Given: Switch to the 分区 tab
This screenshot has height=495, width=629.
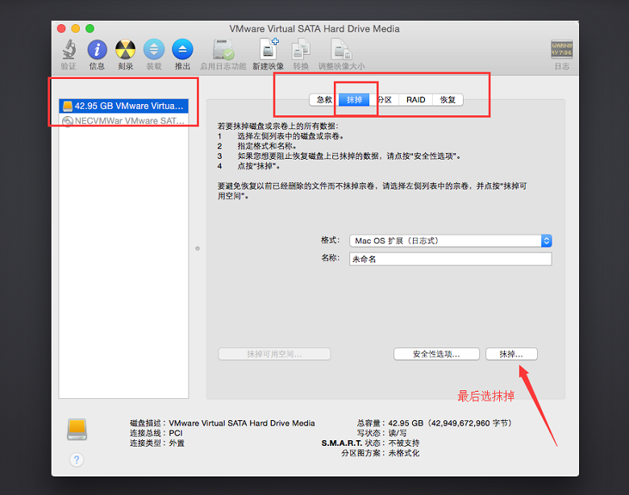Looking at the screenshot, I should pos(385,100).
